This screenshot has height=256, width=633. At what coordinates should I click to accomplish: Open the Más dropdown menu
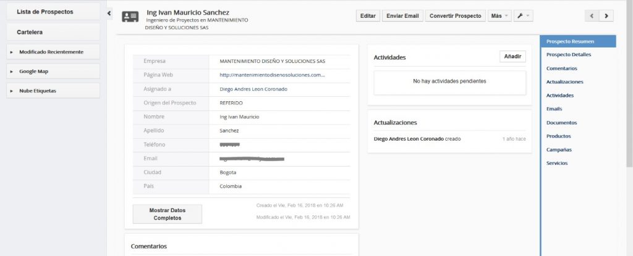tap(499, 16)
